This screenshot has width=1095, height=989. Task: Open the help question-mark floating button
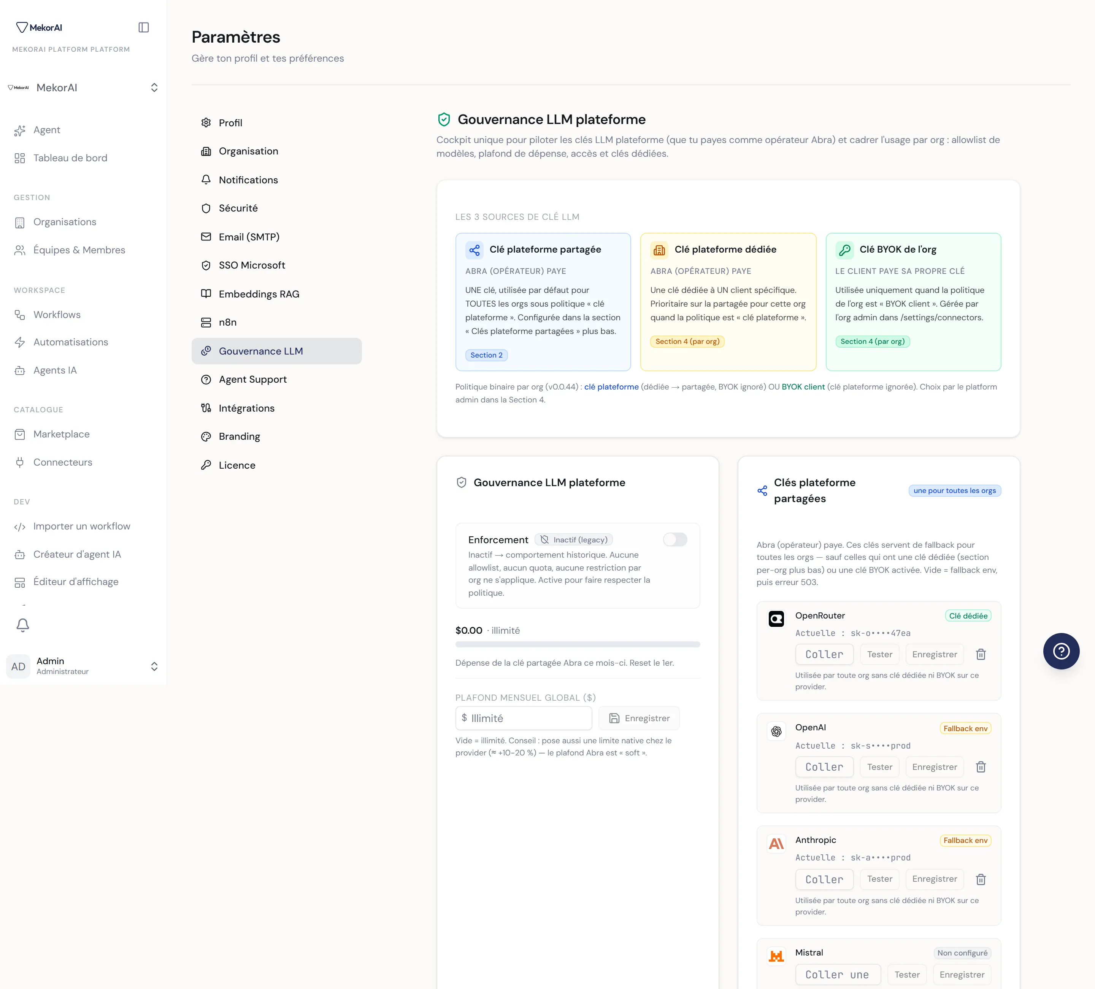[x=1061, y=651]
